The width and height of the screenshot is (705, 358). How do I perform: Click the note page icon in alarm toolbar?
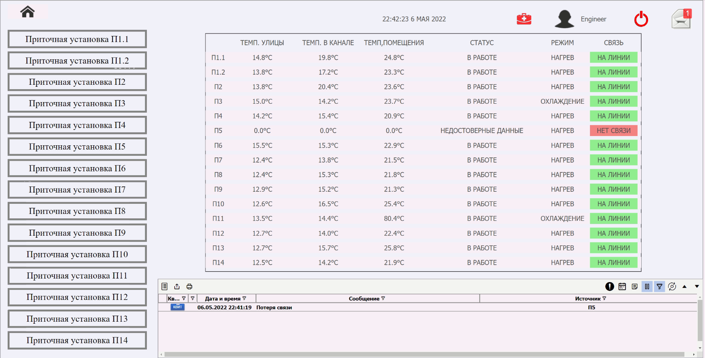pos(635,287)
